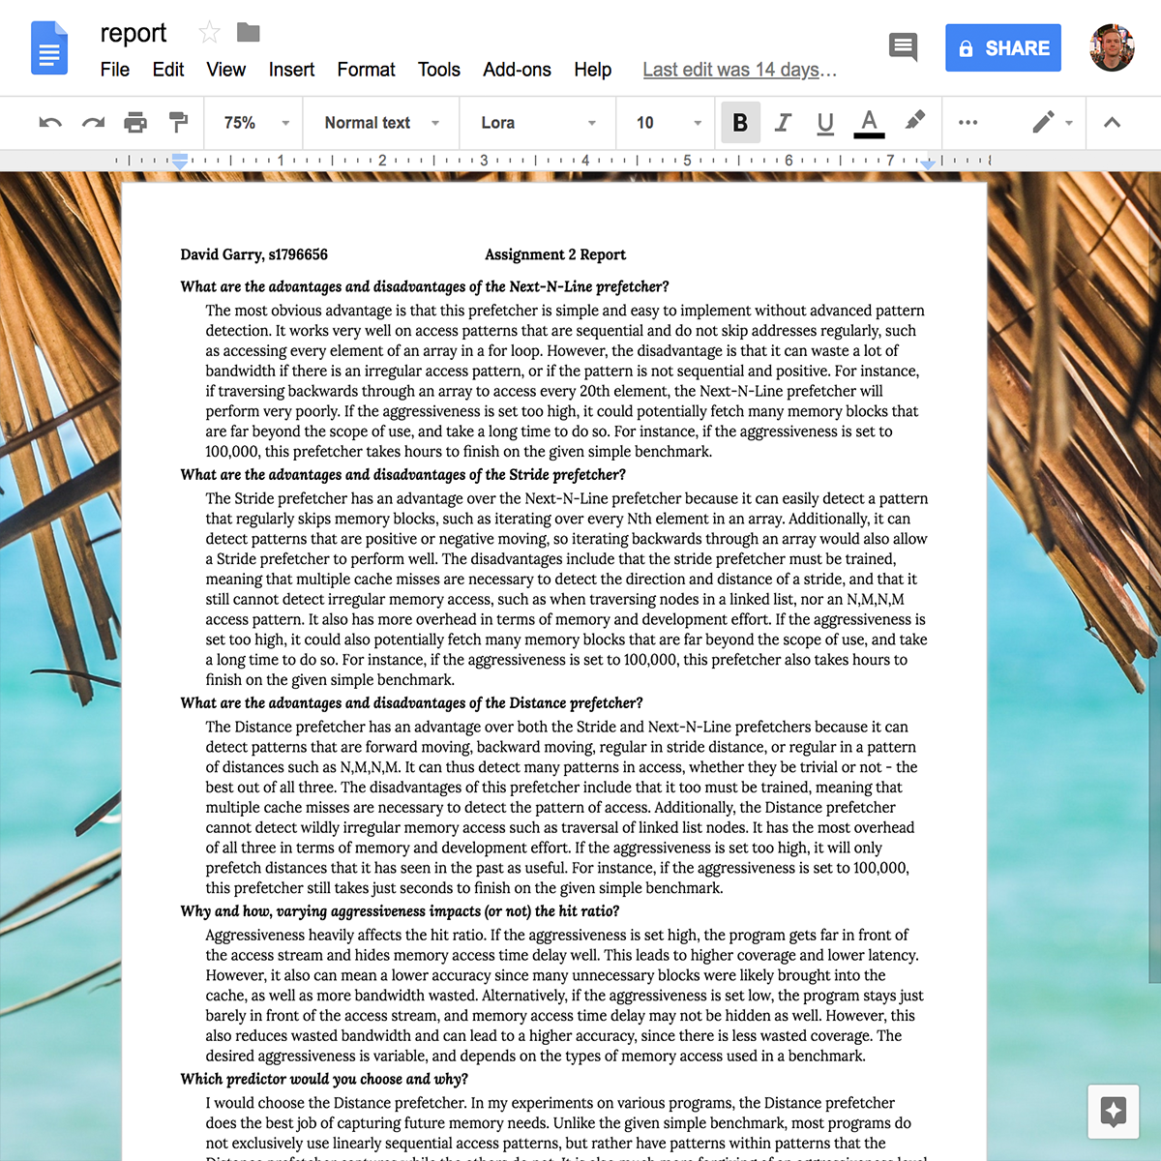Screen dimensions: 1161x1161
Task: Print the report document
Action: [135, 123]
